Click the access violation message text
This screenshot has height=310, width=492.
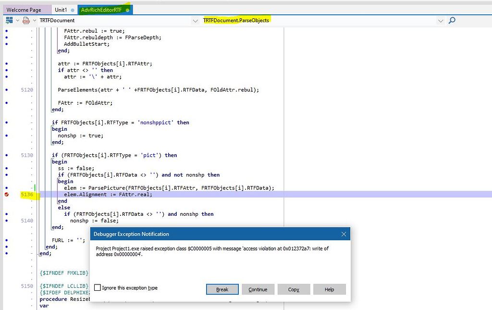click(x=212, y=251)
